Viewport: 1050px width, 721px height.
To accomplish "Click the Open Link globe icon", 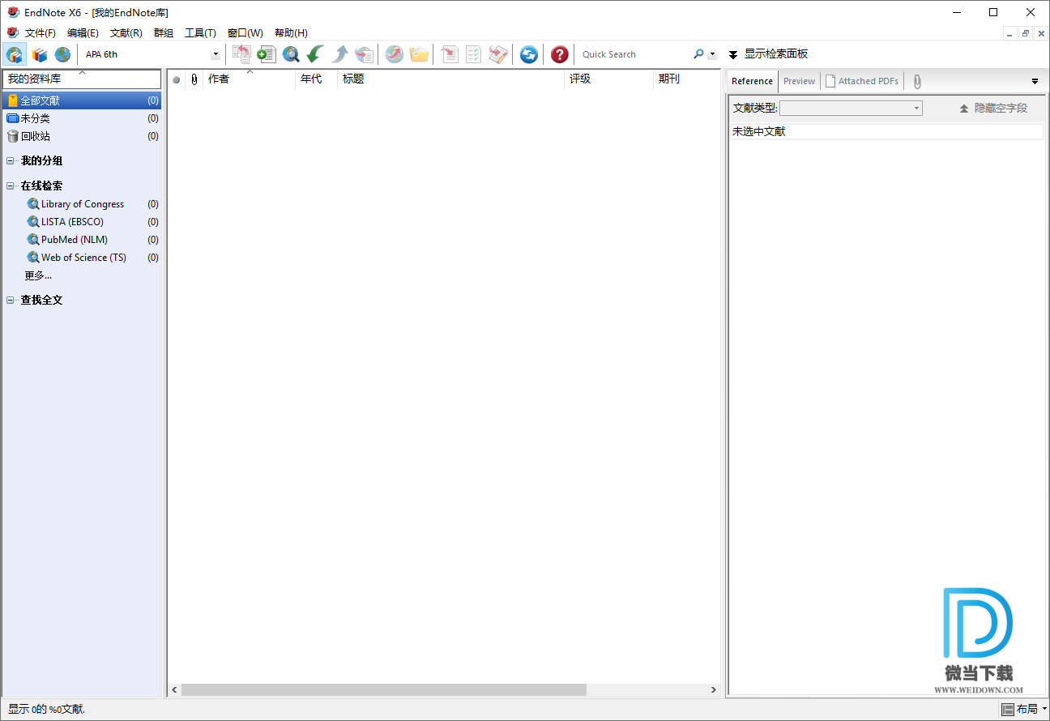I will 395,54.
